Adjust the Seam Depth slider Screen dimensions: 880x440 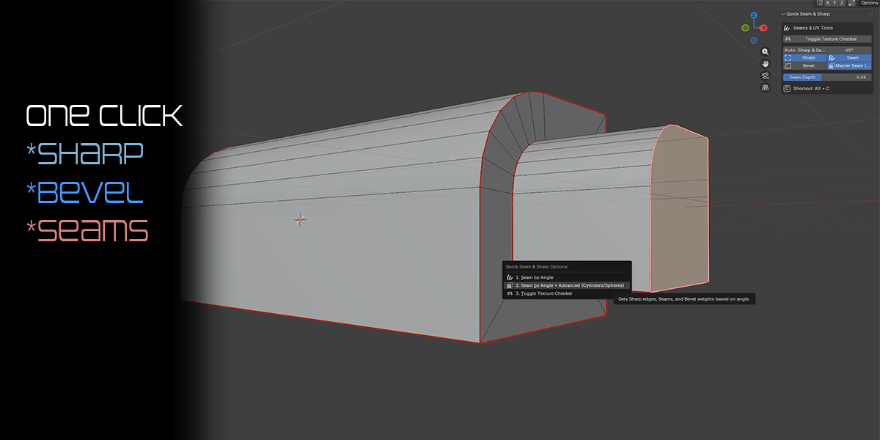827,77
